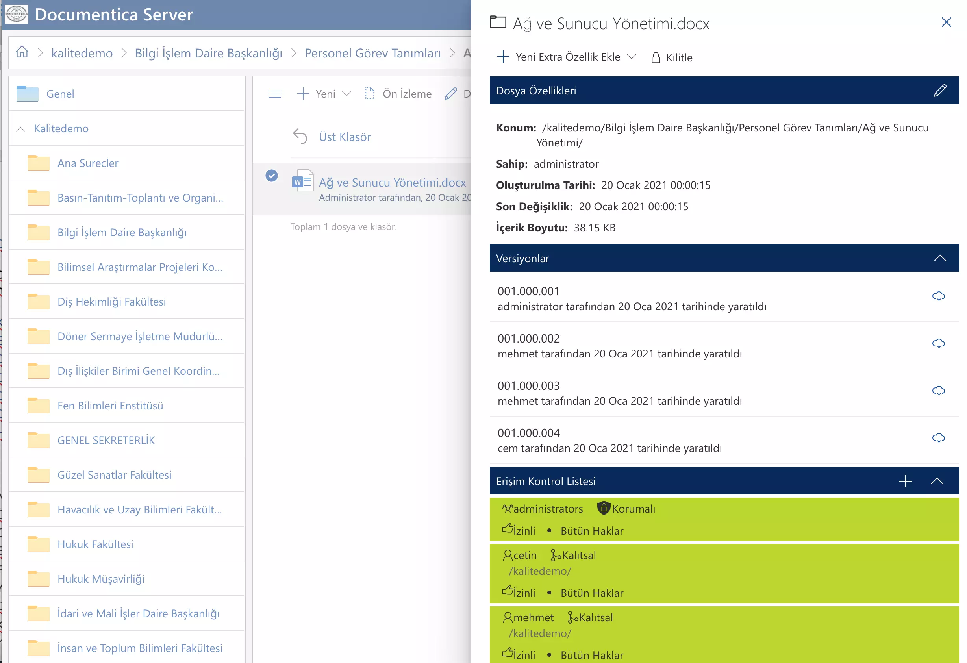Open Basın-Tanıtım-Toplantı ve Organi... folder
The height and width of the screenshot is (663, 967).
click(126, 197)
